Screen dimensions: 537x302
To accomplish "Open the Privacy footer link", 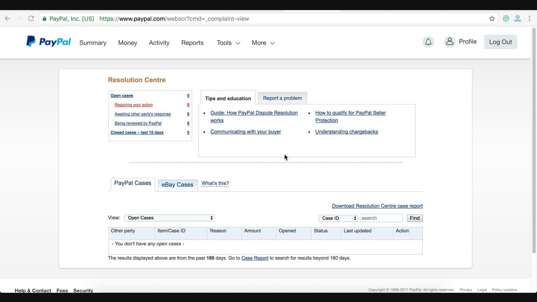I will pos(466,290).
